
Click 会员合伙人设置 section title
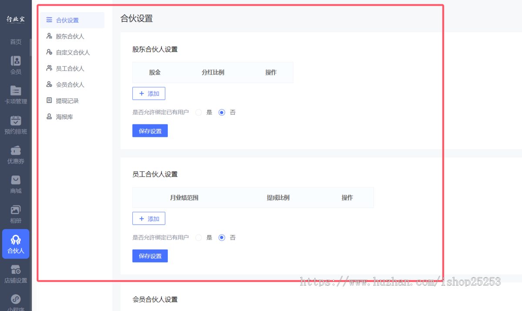pyautogui.click(x=155, y=300)
